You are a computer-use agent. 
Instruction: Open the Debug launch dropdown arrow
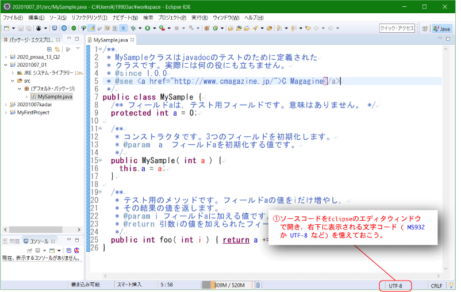tap(140, 28)
